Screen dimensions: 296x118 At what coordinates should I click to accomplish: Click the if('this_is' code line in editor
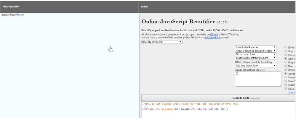(x=185, y=109)
